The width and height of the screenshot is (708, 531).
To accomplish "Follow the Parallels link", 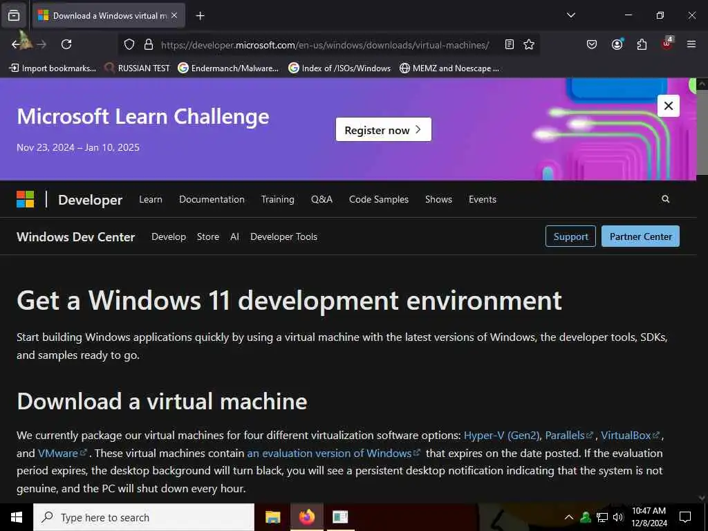I will click(x=569, y=436).
